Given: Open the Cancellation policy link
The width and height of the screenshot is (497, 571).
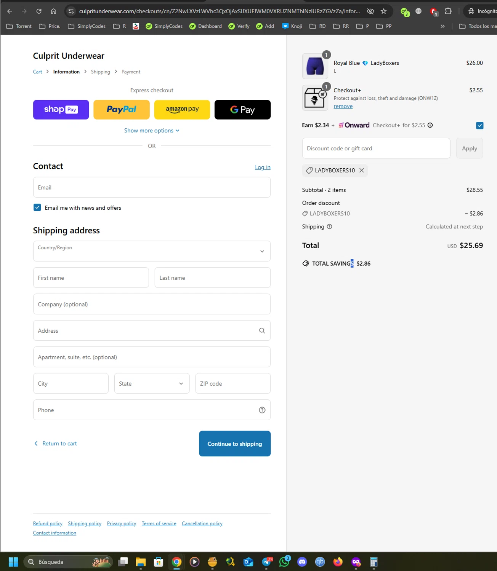Looking at the screenshot, I should (x=202, y=524).
